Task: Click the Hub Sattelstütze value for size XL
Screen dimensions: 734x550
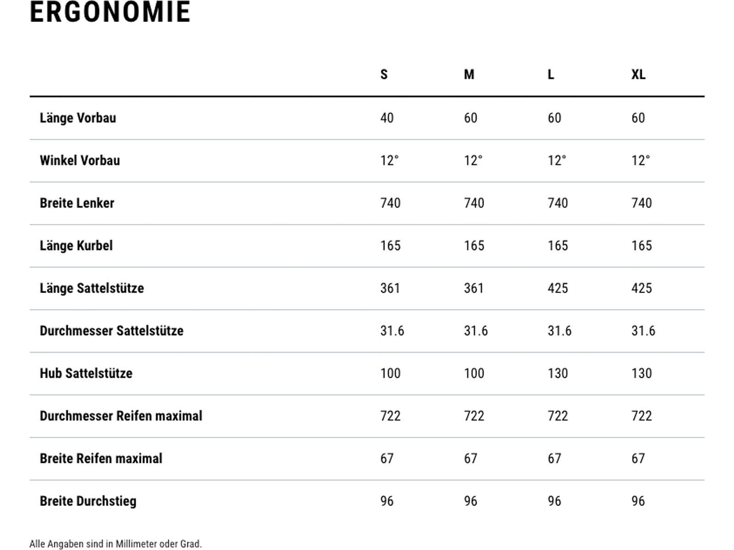Action: coord(641,374)
